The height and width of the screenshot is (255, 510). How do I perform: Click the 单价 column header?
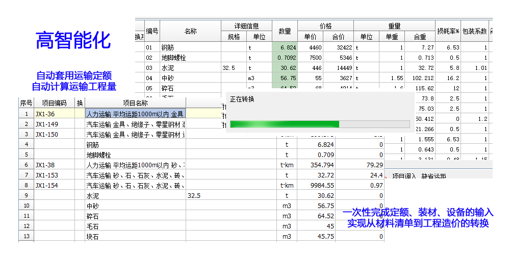point(310,37)
